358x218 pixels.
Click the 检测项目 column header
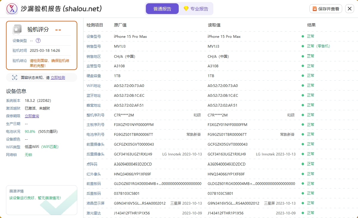(95, 25)
